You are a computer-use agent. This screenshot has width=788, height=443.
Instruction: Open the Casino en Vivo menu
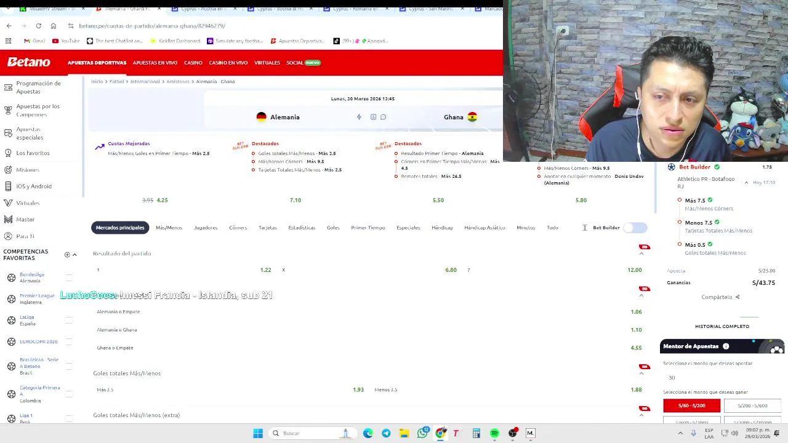[228, 63]
